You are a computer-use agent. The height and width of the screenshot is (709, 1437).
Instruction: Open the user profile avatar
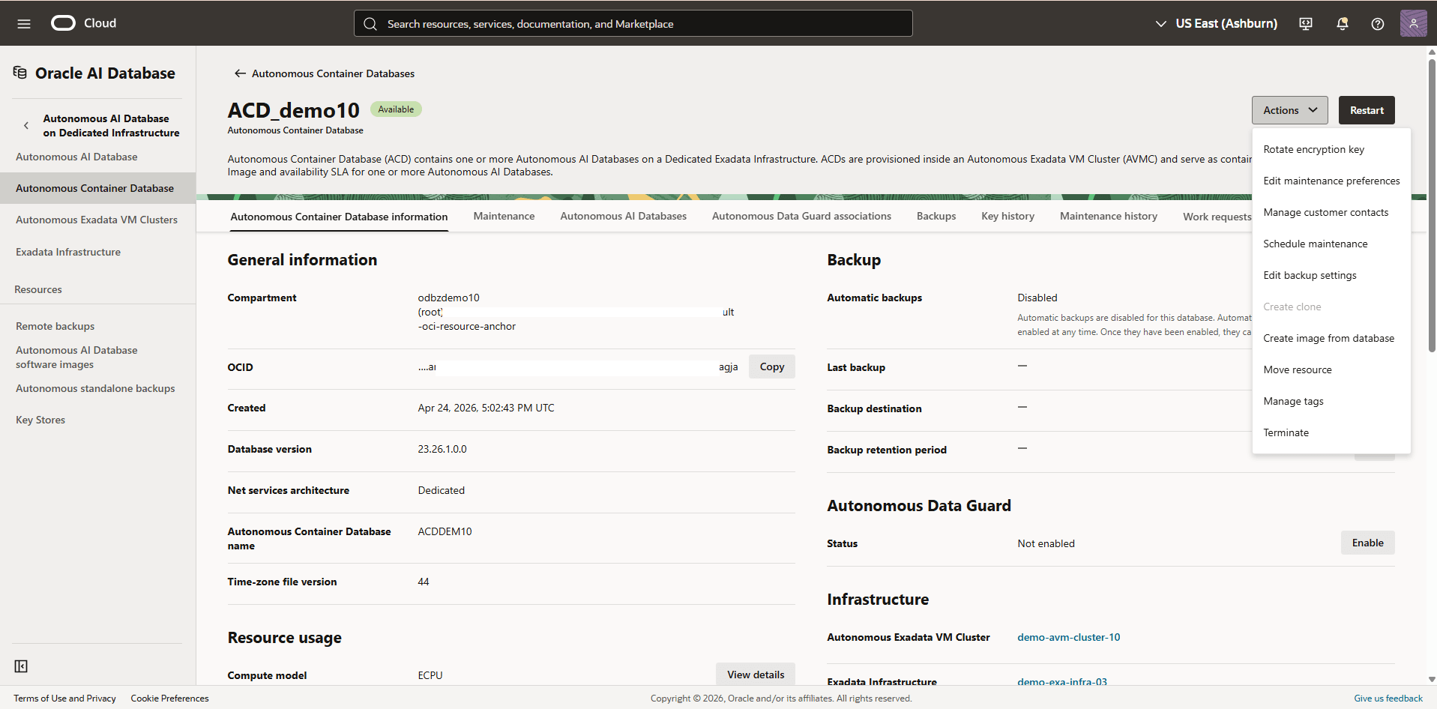click(x=1413, y=23)
